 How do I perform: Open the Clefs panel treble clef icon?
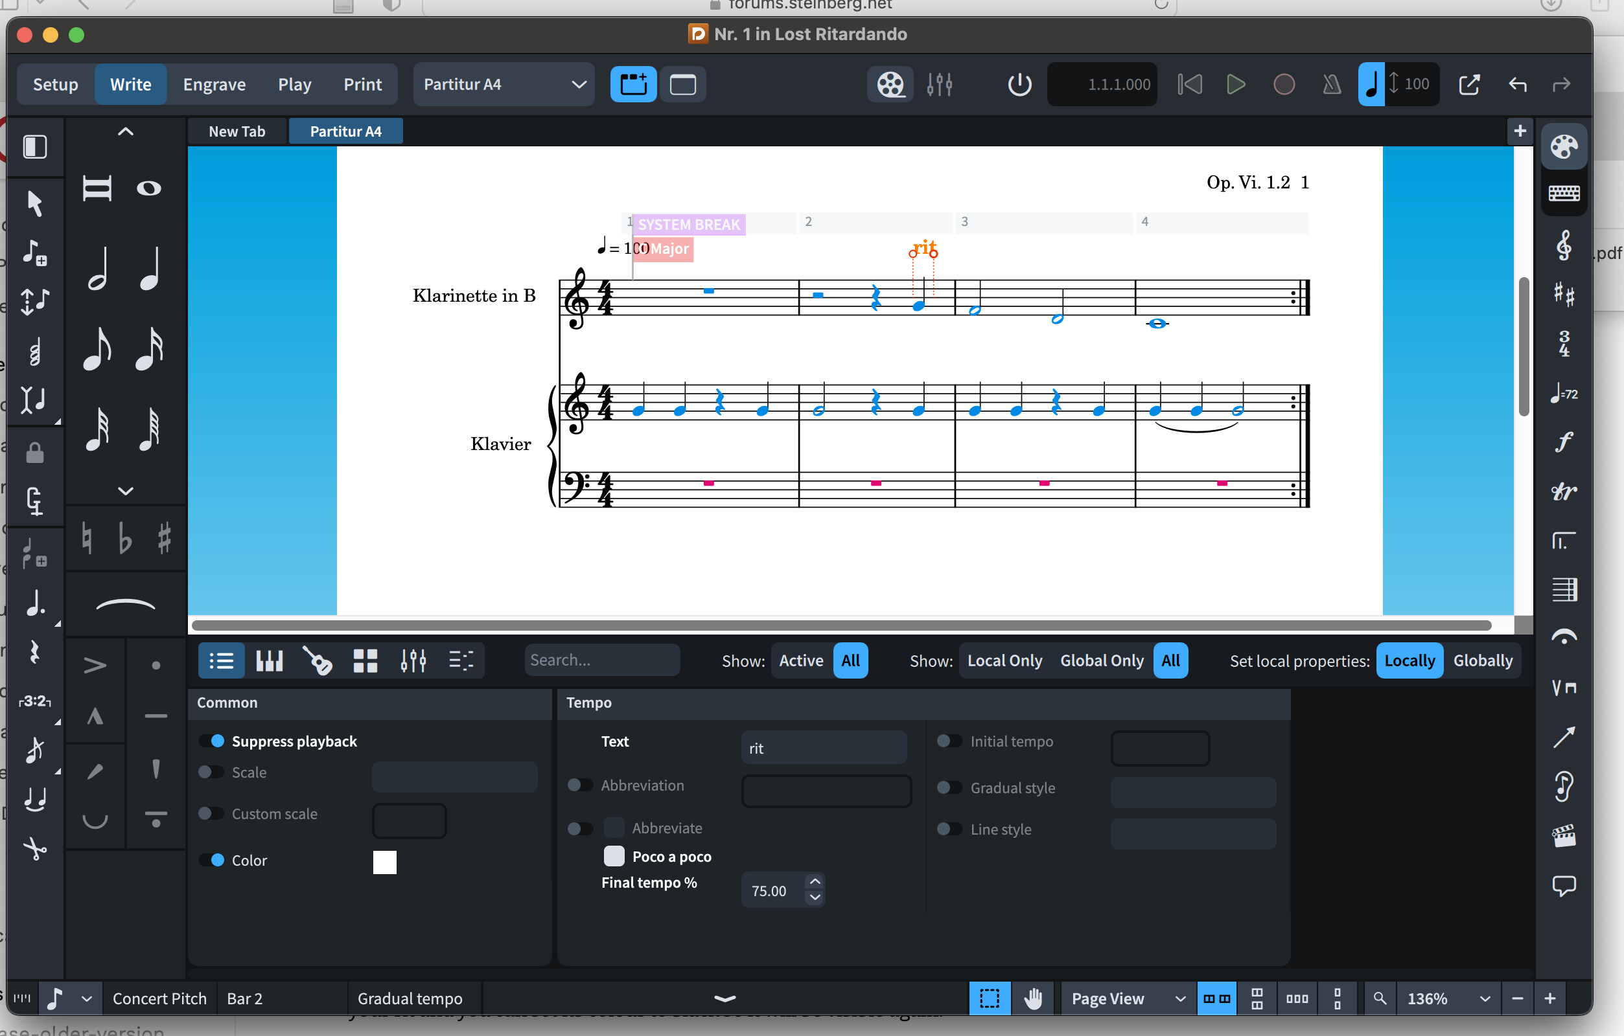pos(1563,245)
